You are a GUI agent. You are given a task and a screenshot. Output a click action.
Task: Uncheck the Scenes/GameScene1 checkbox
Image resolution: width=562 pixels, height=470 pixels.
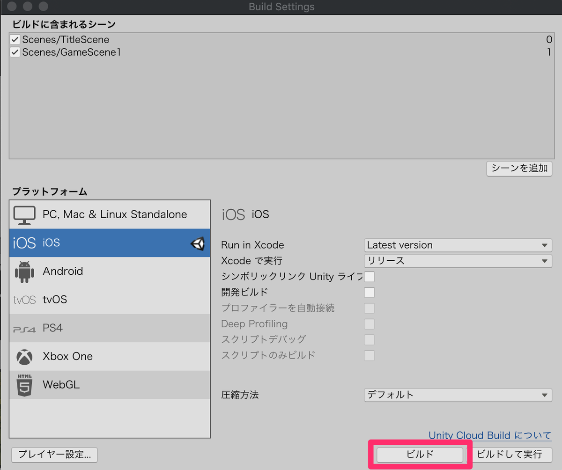(15, 52)
